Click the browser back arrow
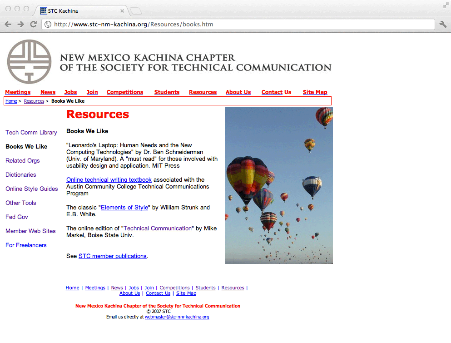Viewport: 451px width, 343px height. (8, 25)
